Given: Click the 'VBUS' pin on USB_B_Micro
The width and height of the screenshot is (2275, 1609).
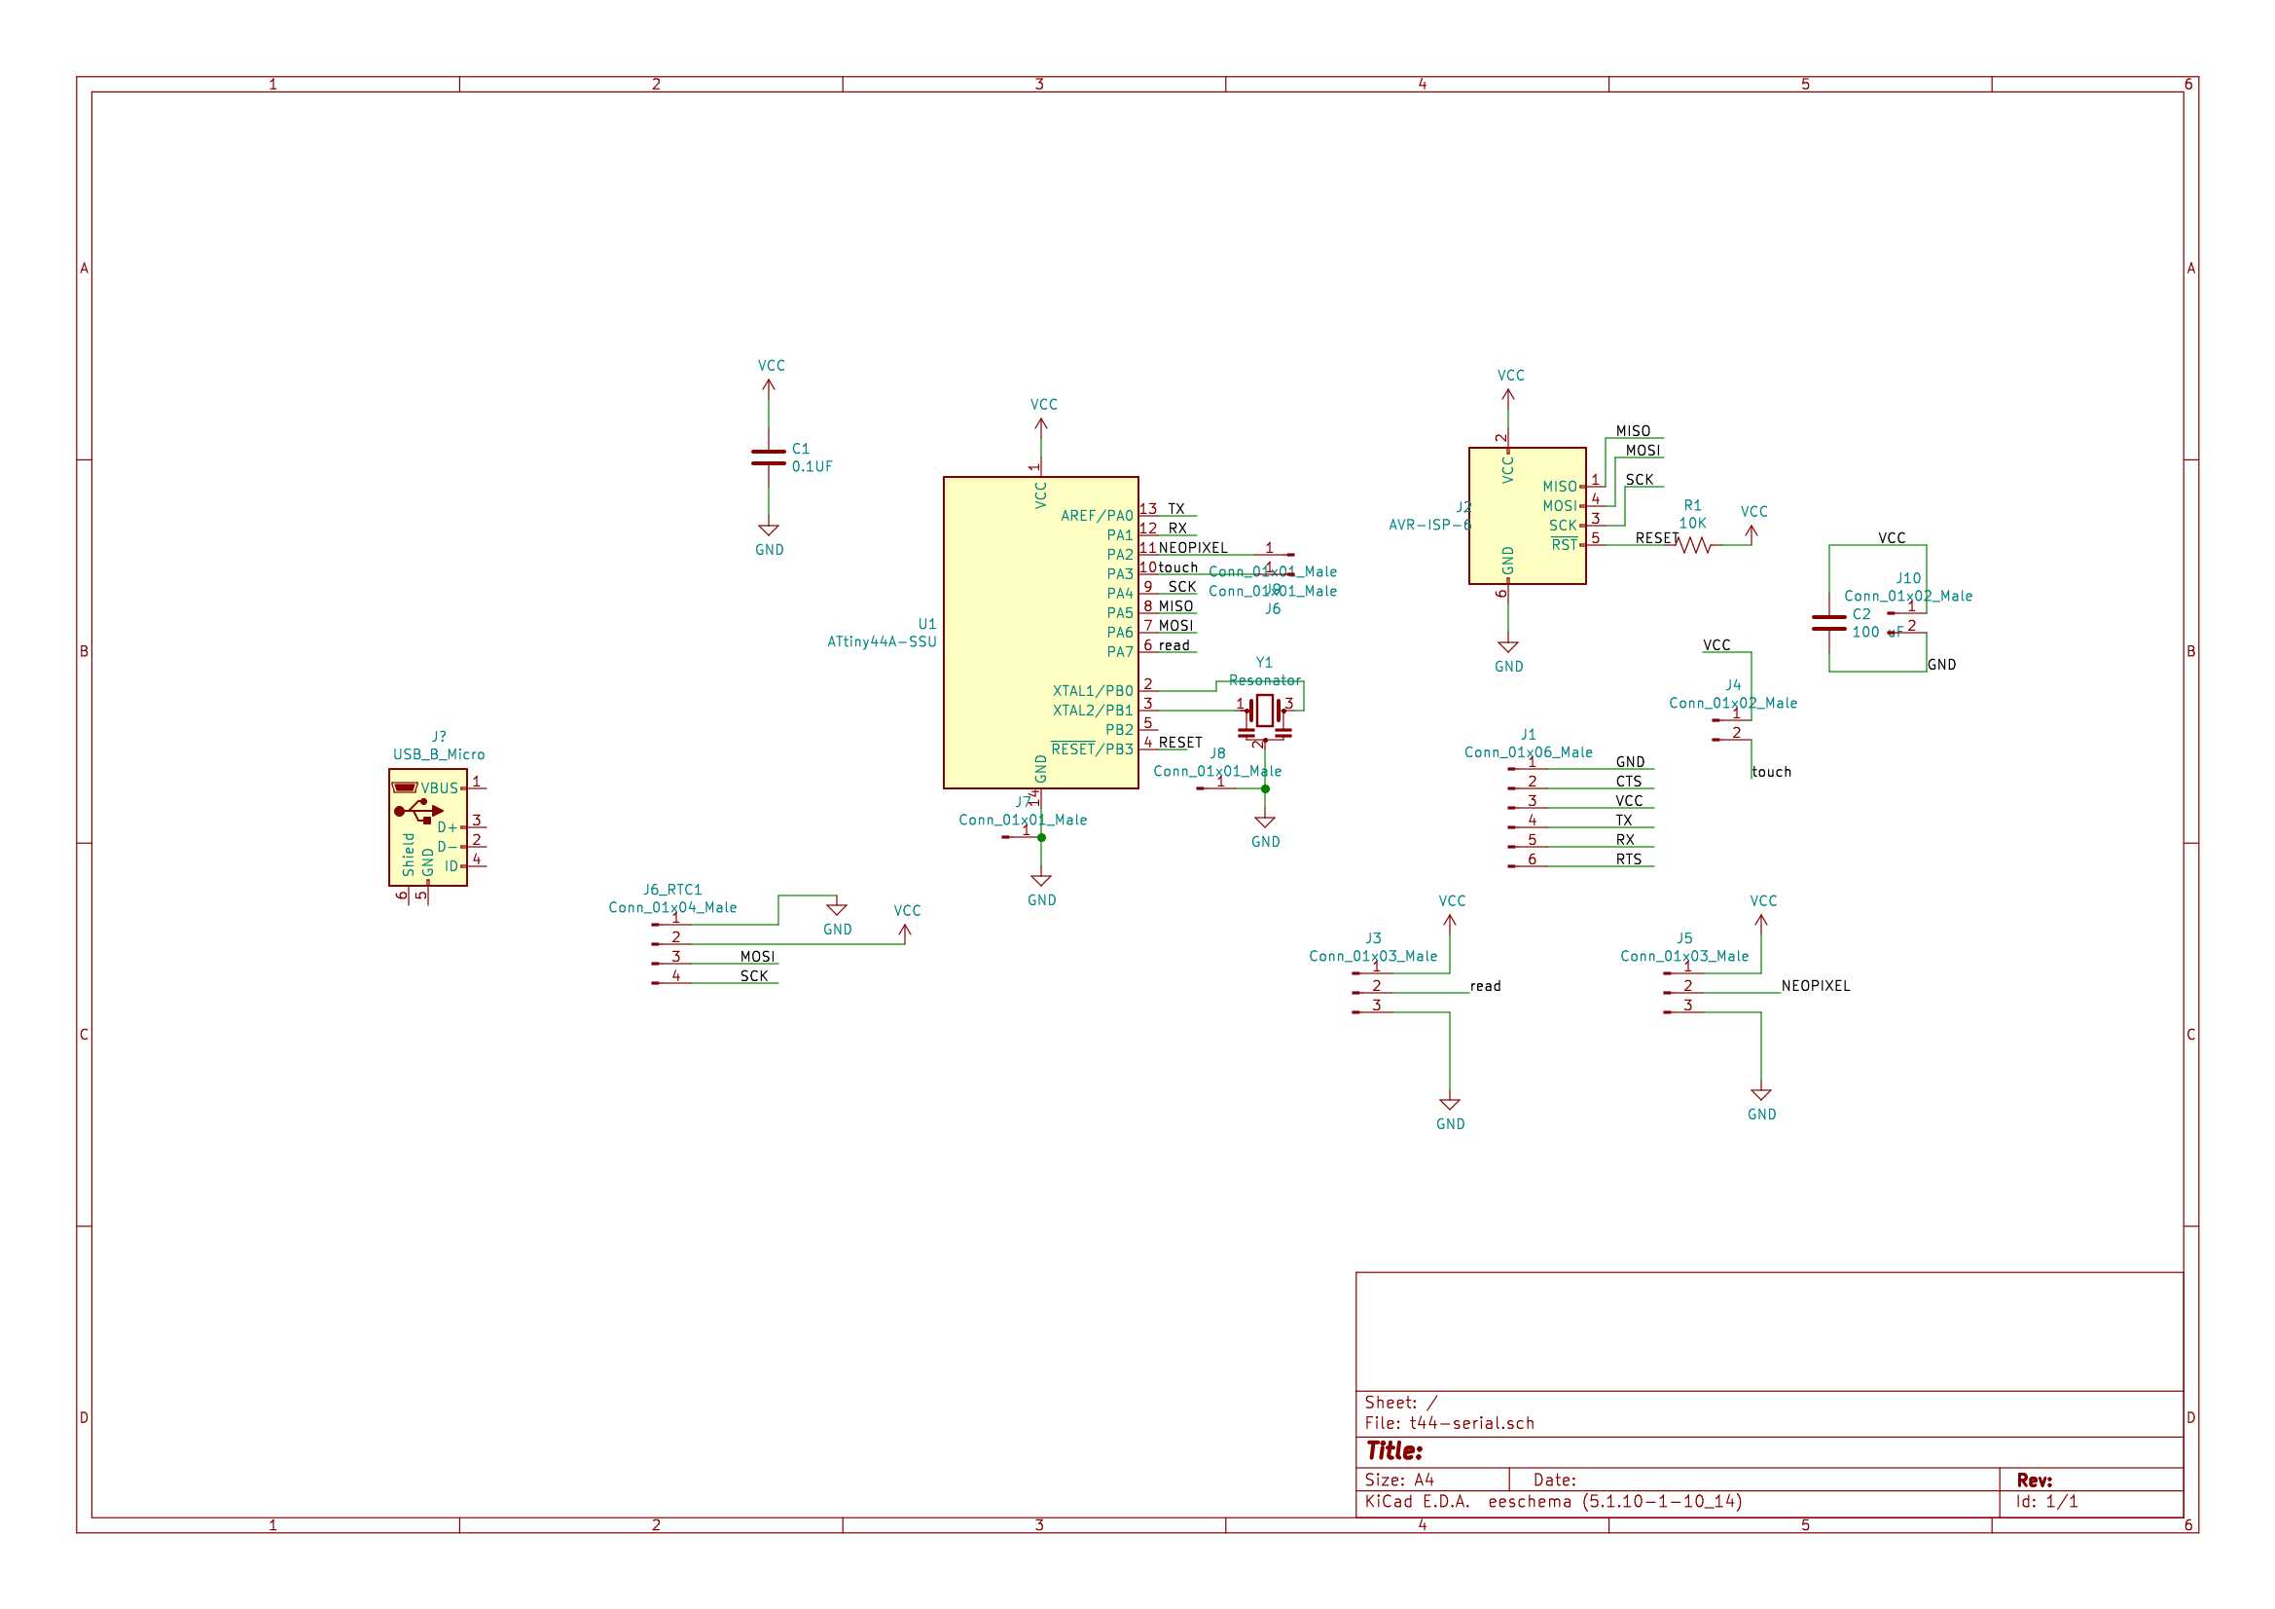Looking at the screenshot, I should [440, 789].
